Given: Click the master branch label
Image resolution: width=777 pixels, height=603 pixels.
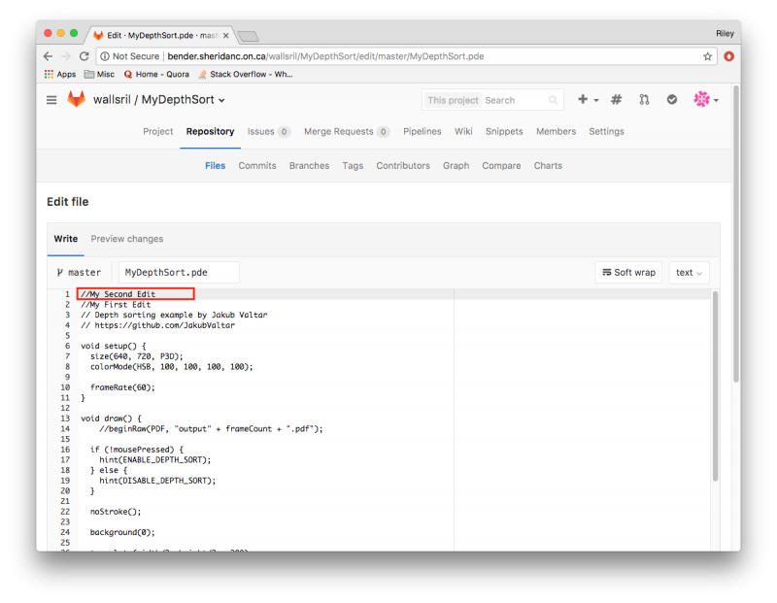Looking at the screenshot, I should click(79, 273).
